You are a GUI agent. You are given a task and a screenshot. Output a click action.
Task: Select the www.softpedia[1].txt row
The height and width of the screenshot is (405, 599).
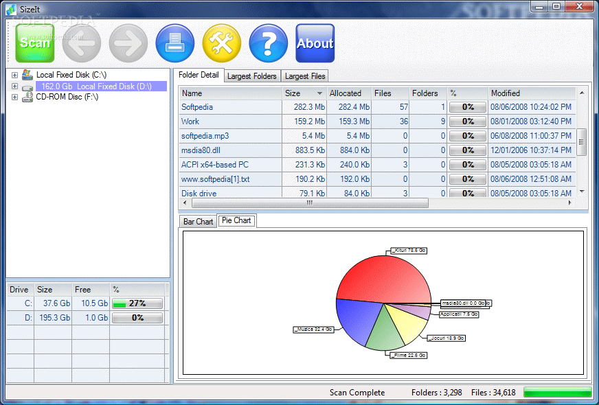pyautogui.click(x=377, y=179)
